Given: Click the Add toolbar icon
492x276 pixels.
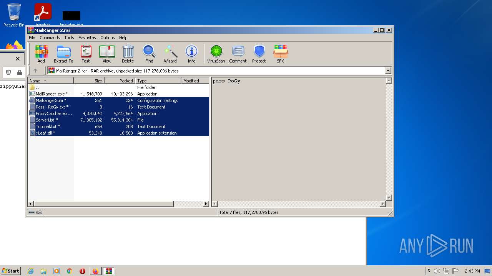Looking at the screenshot, I should (41, 54).
